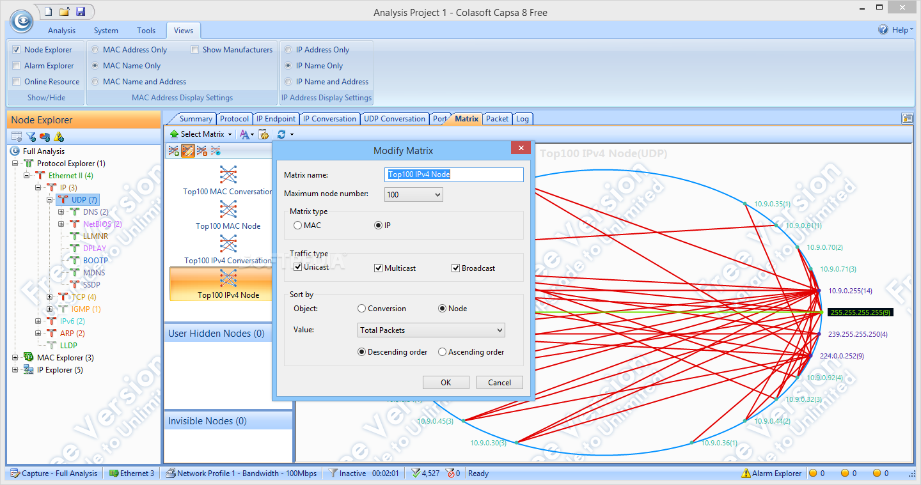
Task: Click the matrix settings notepad icon
Action: pos(263,134)
